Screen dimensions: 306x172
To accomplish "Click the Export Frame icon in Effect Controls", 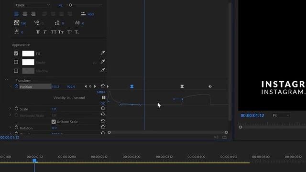I will (224, 137).
